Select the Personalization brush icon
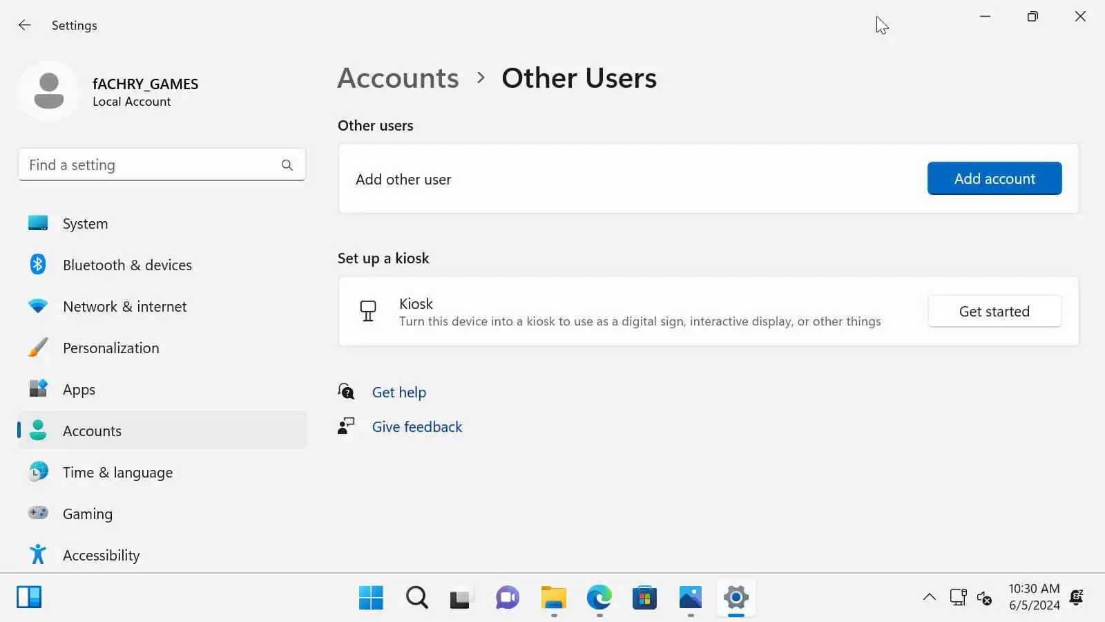Viewport: 1105px width, 622px height. pos(38,348)
